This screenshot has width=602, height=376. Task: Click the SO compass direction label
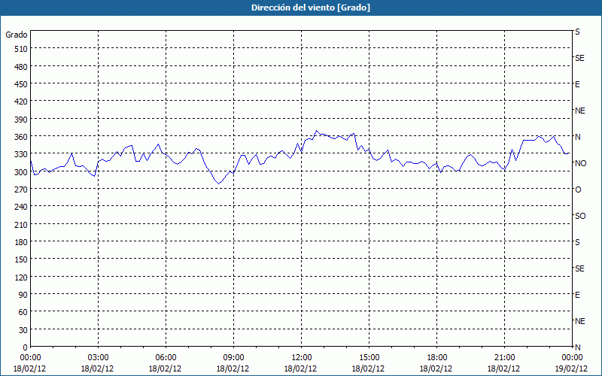click(x=580, y=217)
